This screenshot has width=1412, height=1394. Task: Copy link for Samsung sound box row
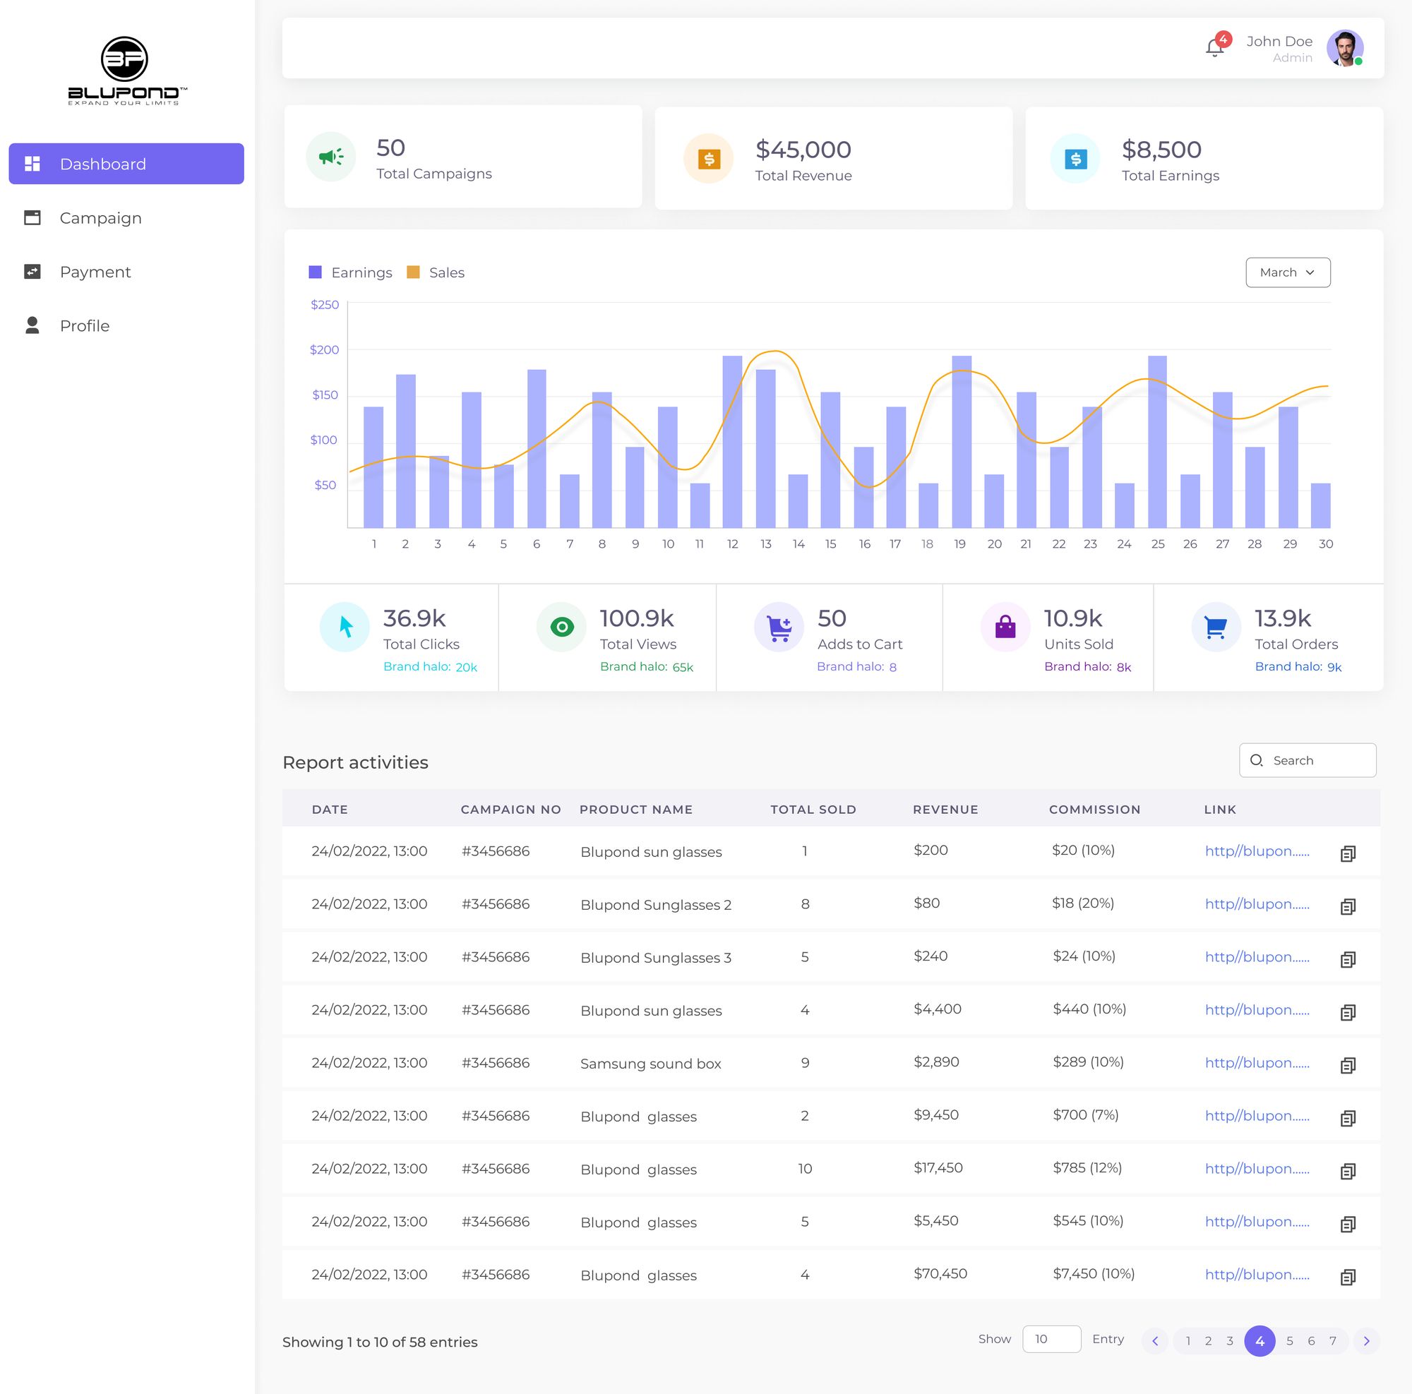(x=1348, y=1064)
